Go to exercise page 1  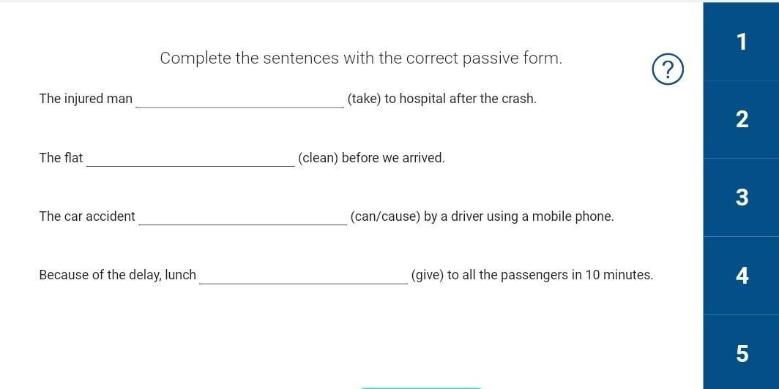coord(741,42)
